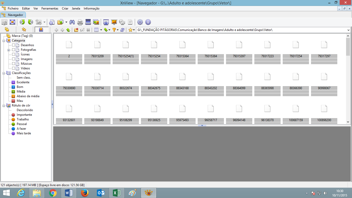
Task: Tick the Ícones category checkbox
Action: (x=14, y=54)
